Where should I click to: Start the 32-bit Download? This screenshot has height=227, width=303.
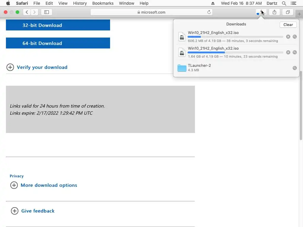(x=58, y=25)
